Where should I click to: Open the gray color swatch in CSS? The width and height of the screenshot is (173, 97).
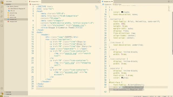tap(122, 78)
